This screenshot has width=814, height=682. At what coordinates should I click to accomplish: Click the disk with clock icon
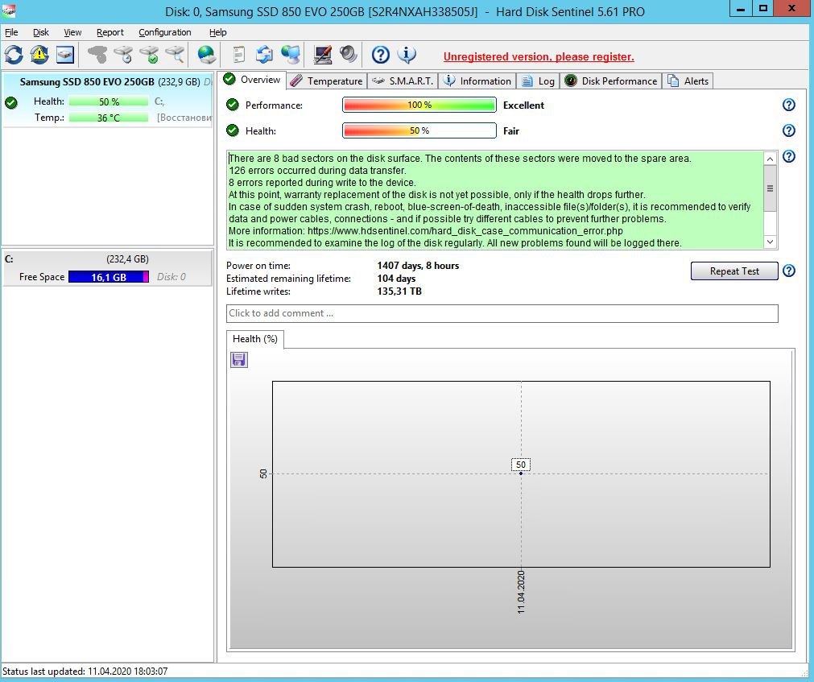pyautogui.click(x=123, y=55)
